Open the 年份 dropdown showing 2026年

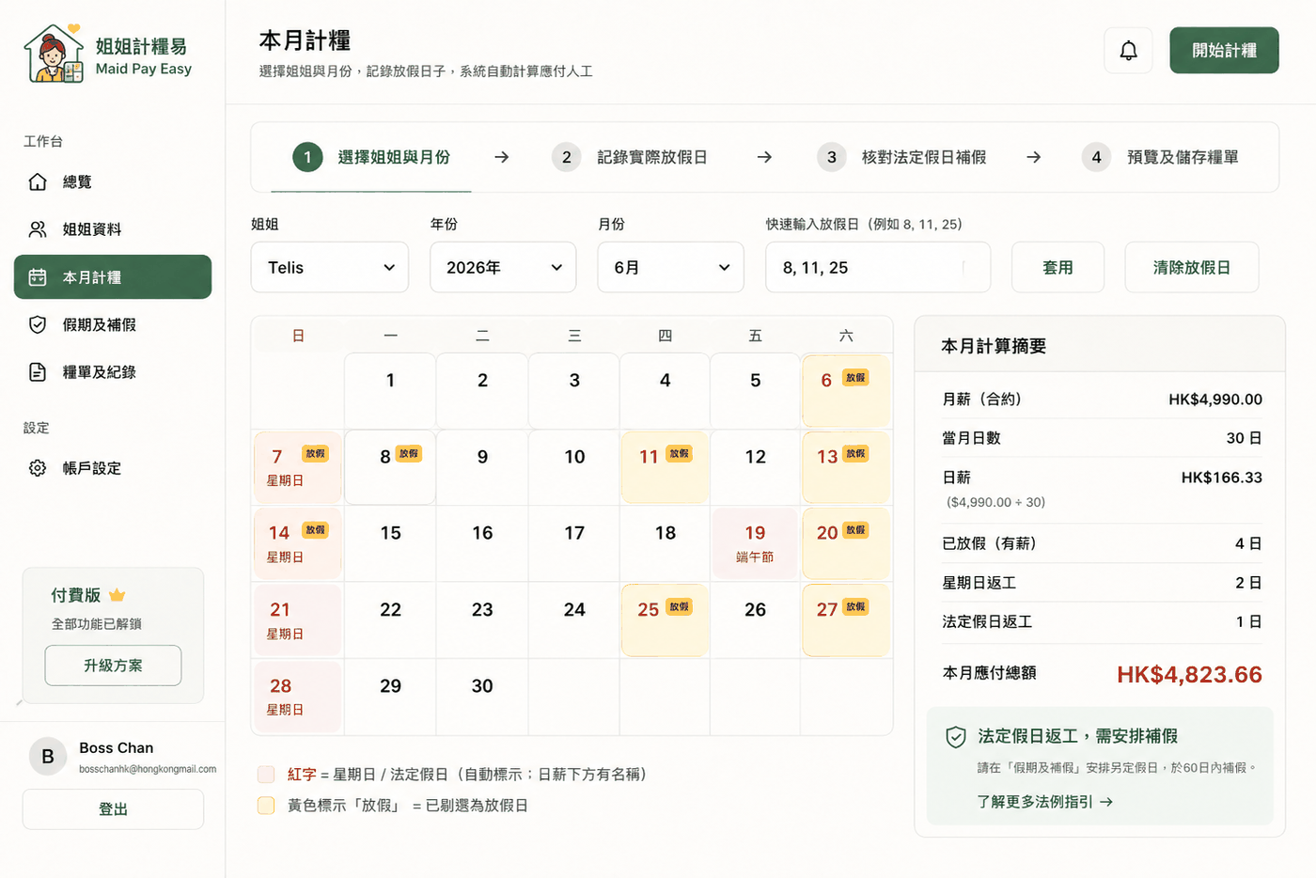pyautogui.click(x=503, y=267)
